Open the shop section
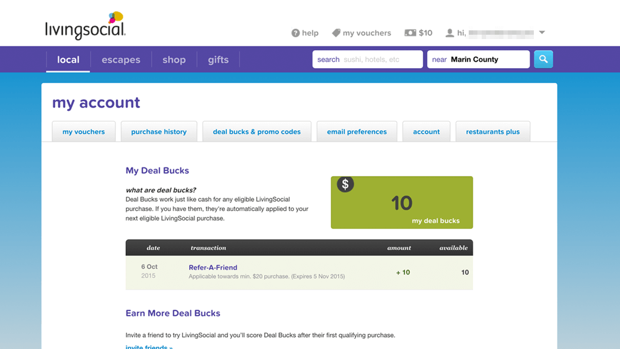620x349 pixels. tap(174, 60)
